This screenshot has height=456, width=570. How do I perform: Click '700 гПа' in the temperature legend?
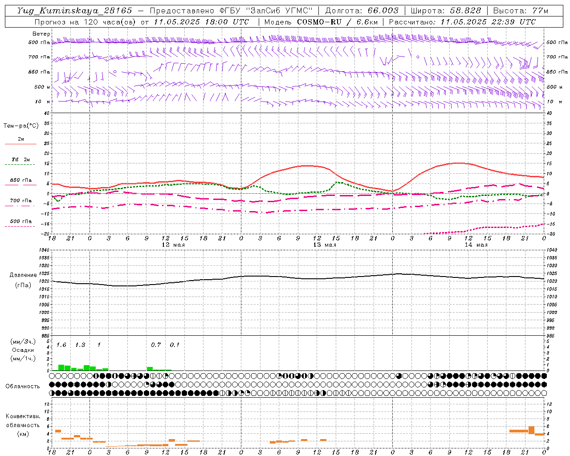(x=21, y=201)
